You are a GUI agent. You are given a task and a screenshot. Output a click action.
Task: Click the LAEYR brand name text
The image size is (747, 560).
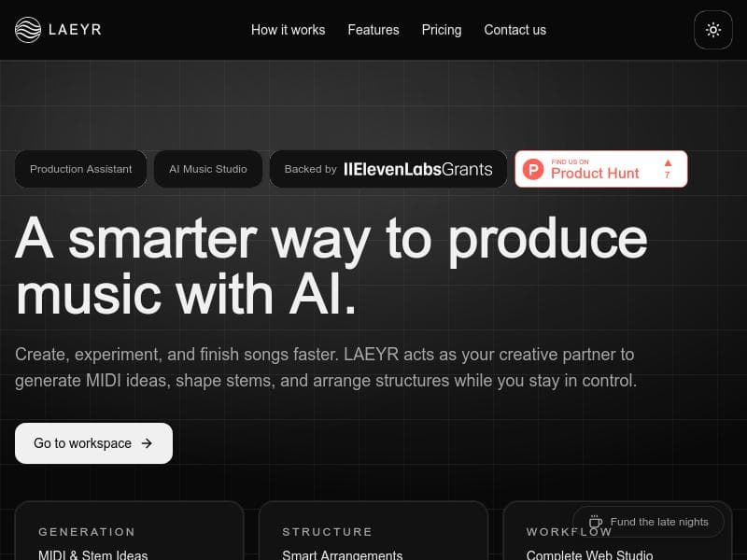tap(75, 30)
